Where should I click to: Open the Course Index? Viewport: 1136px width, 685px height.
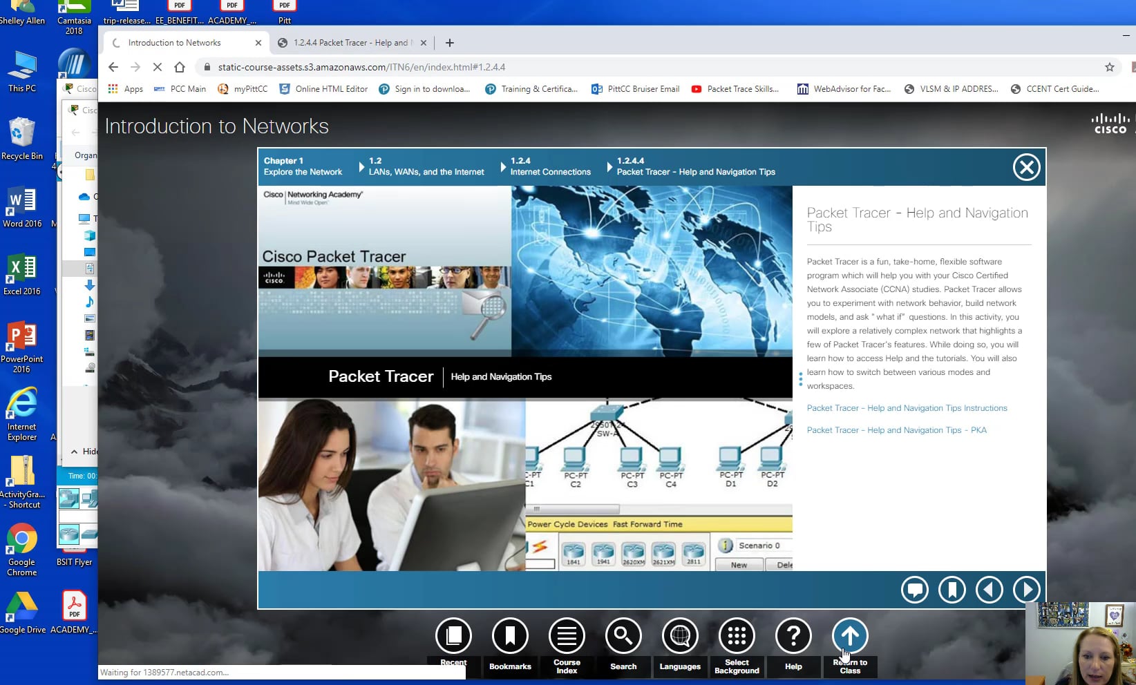coord(567,636)
